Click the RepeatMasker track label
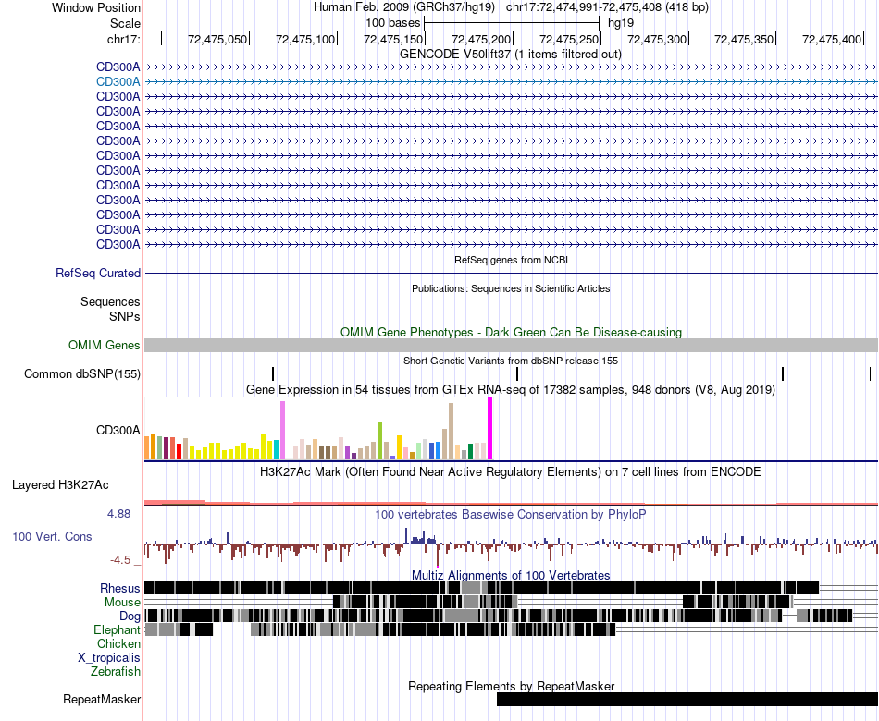 [x=102, y=699]
